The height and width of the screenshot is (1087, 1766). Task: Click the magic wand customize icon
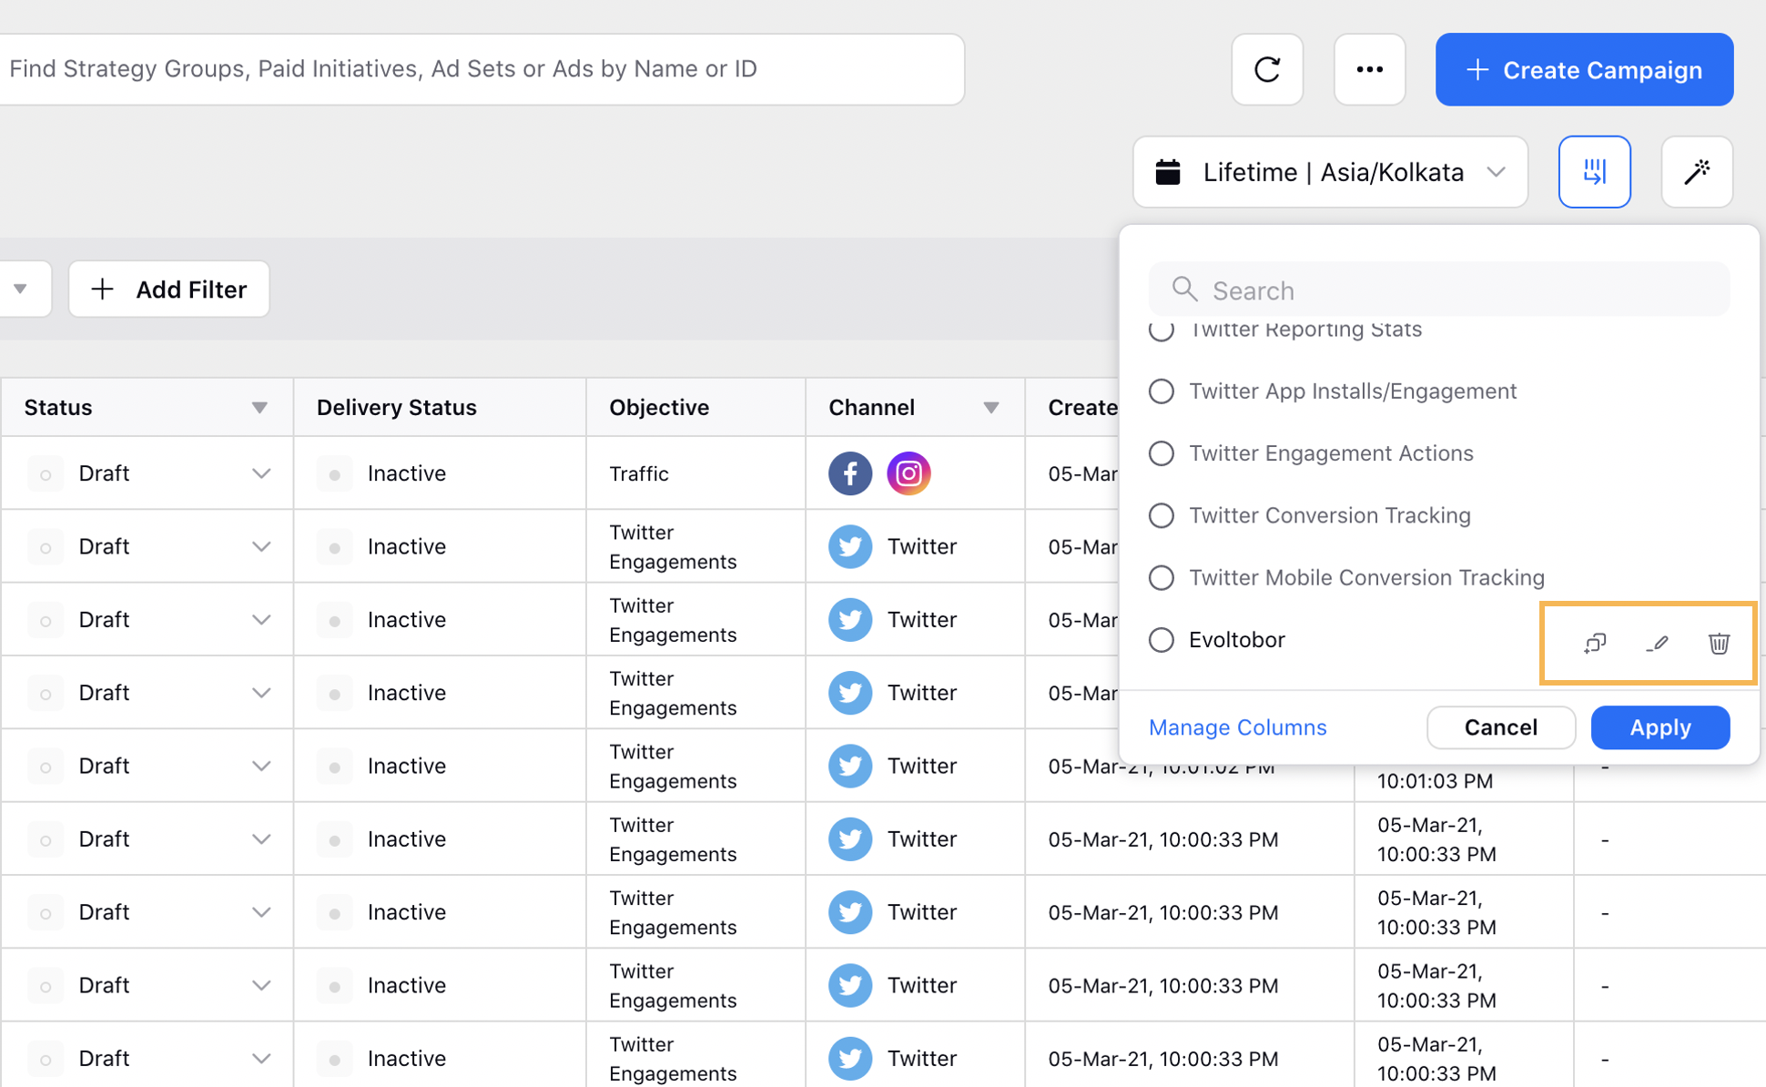[1700, 171]
